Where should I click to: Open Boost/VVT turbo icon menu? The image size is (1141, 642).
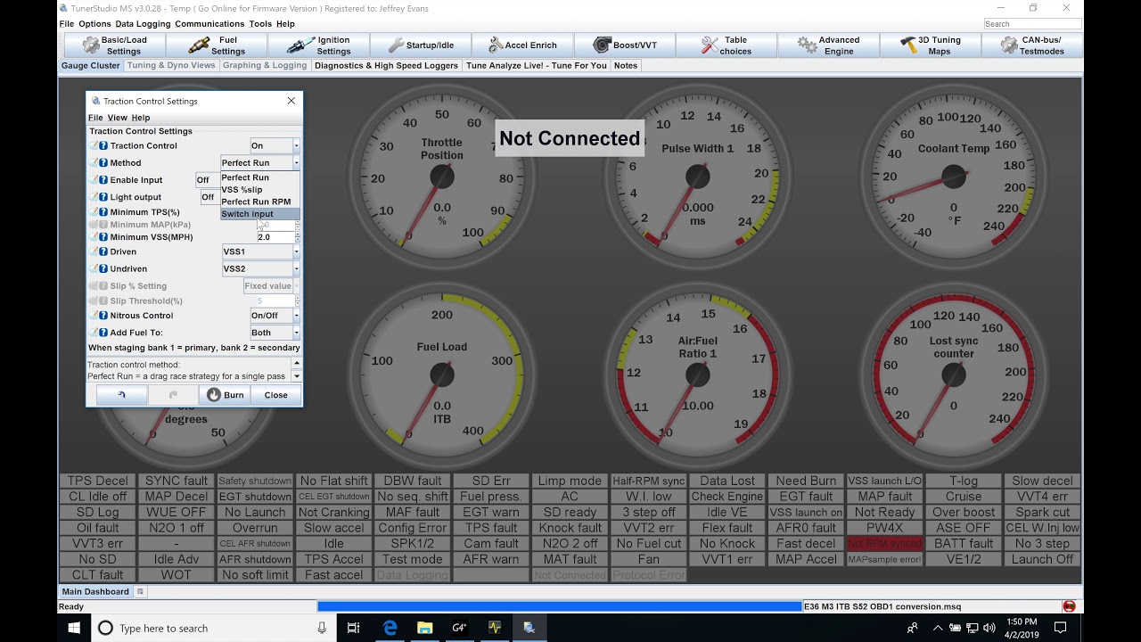(624, 45)
